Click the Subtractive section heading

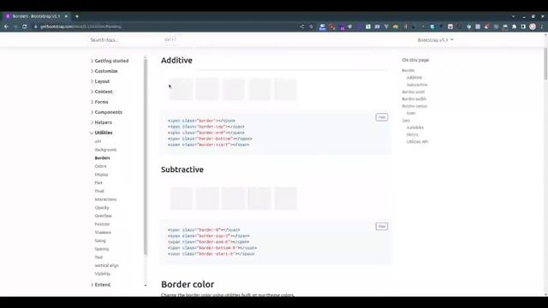182,169
